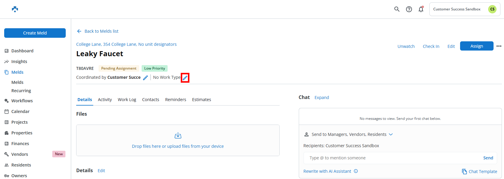Screen dimensions: 504x179
Task: Open Customer Success Sandbox account menu
Action: click(465, 9)
